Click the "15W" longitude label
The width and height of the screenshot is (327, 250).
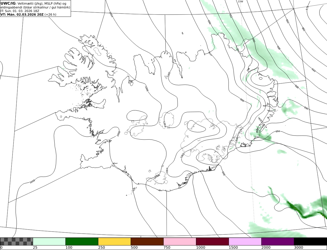tap(240, 2)
